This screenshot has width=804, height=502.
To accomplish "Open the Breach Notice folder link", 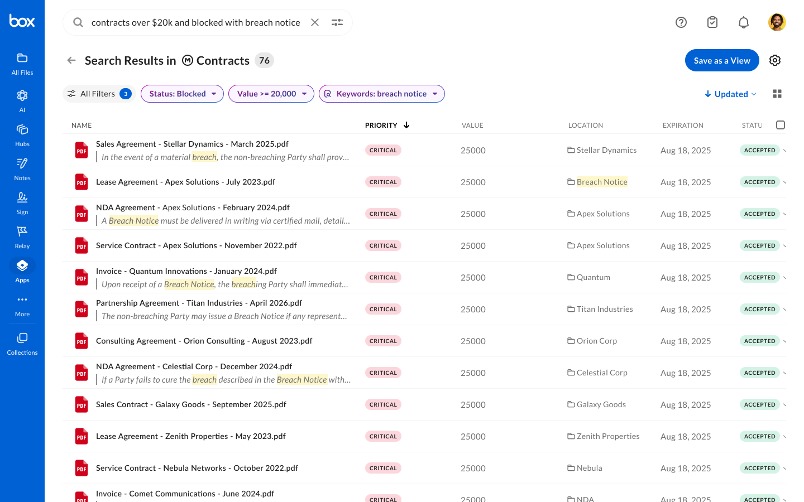I will point(602,181).
